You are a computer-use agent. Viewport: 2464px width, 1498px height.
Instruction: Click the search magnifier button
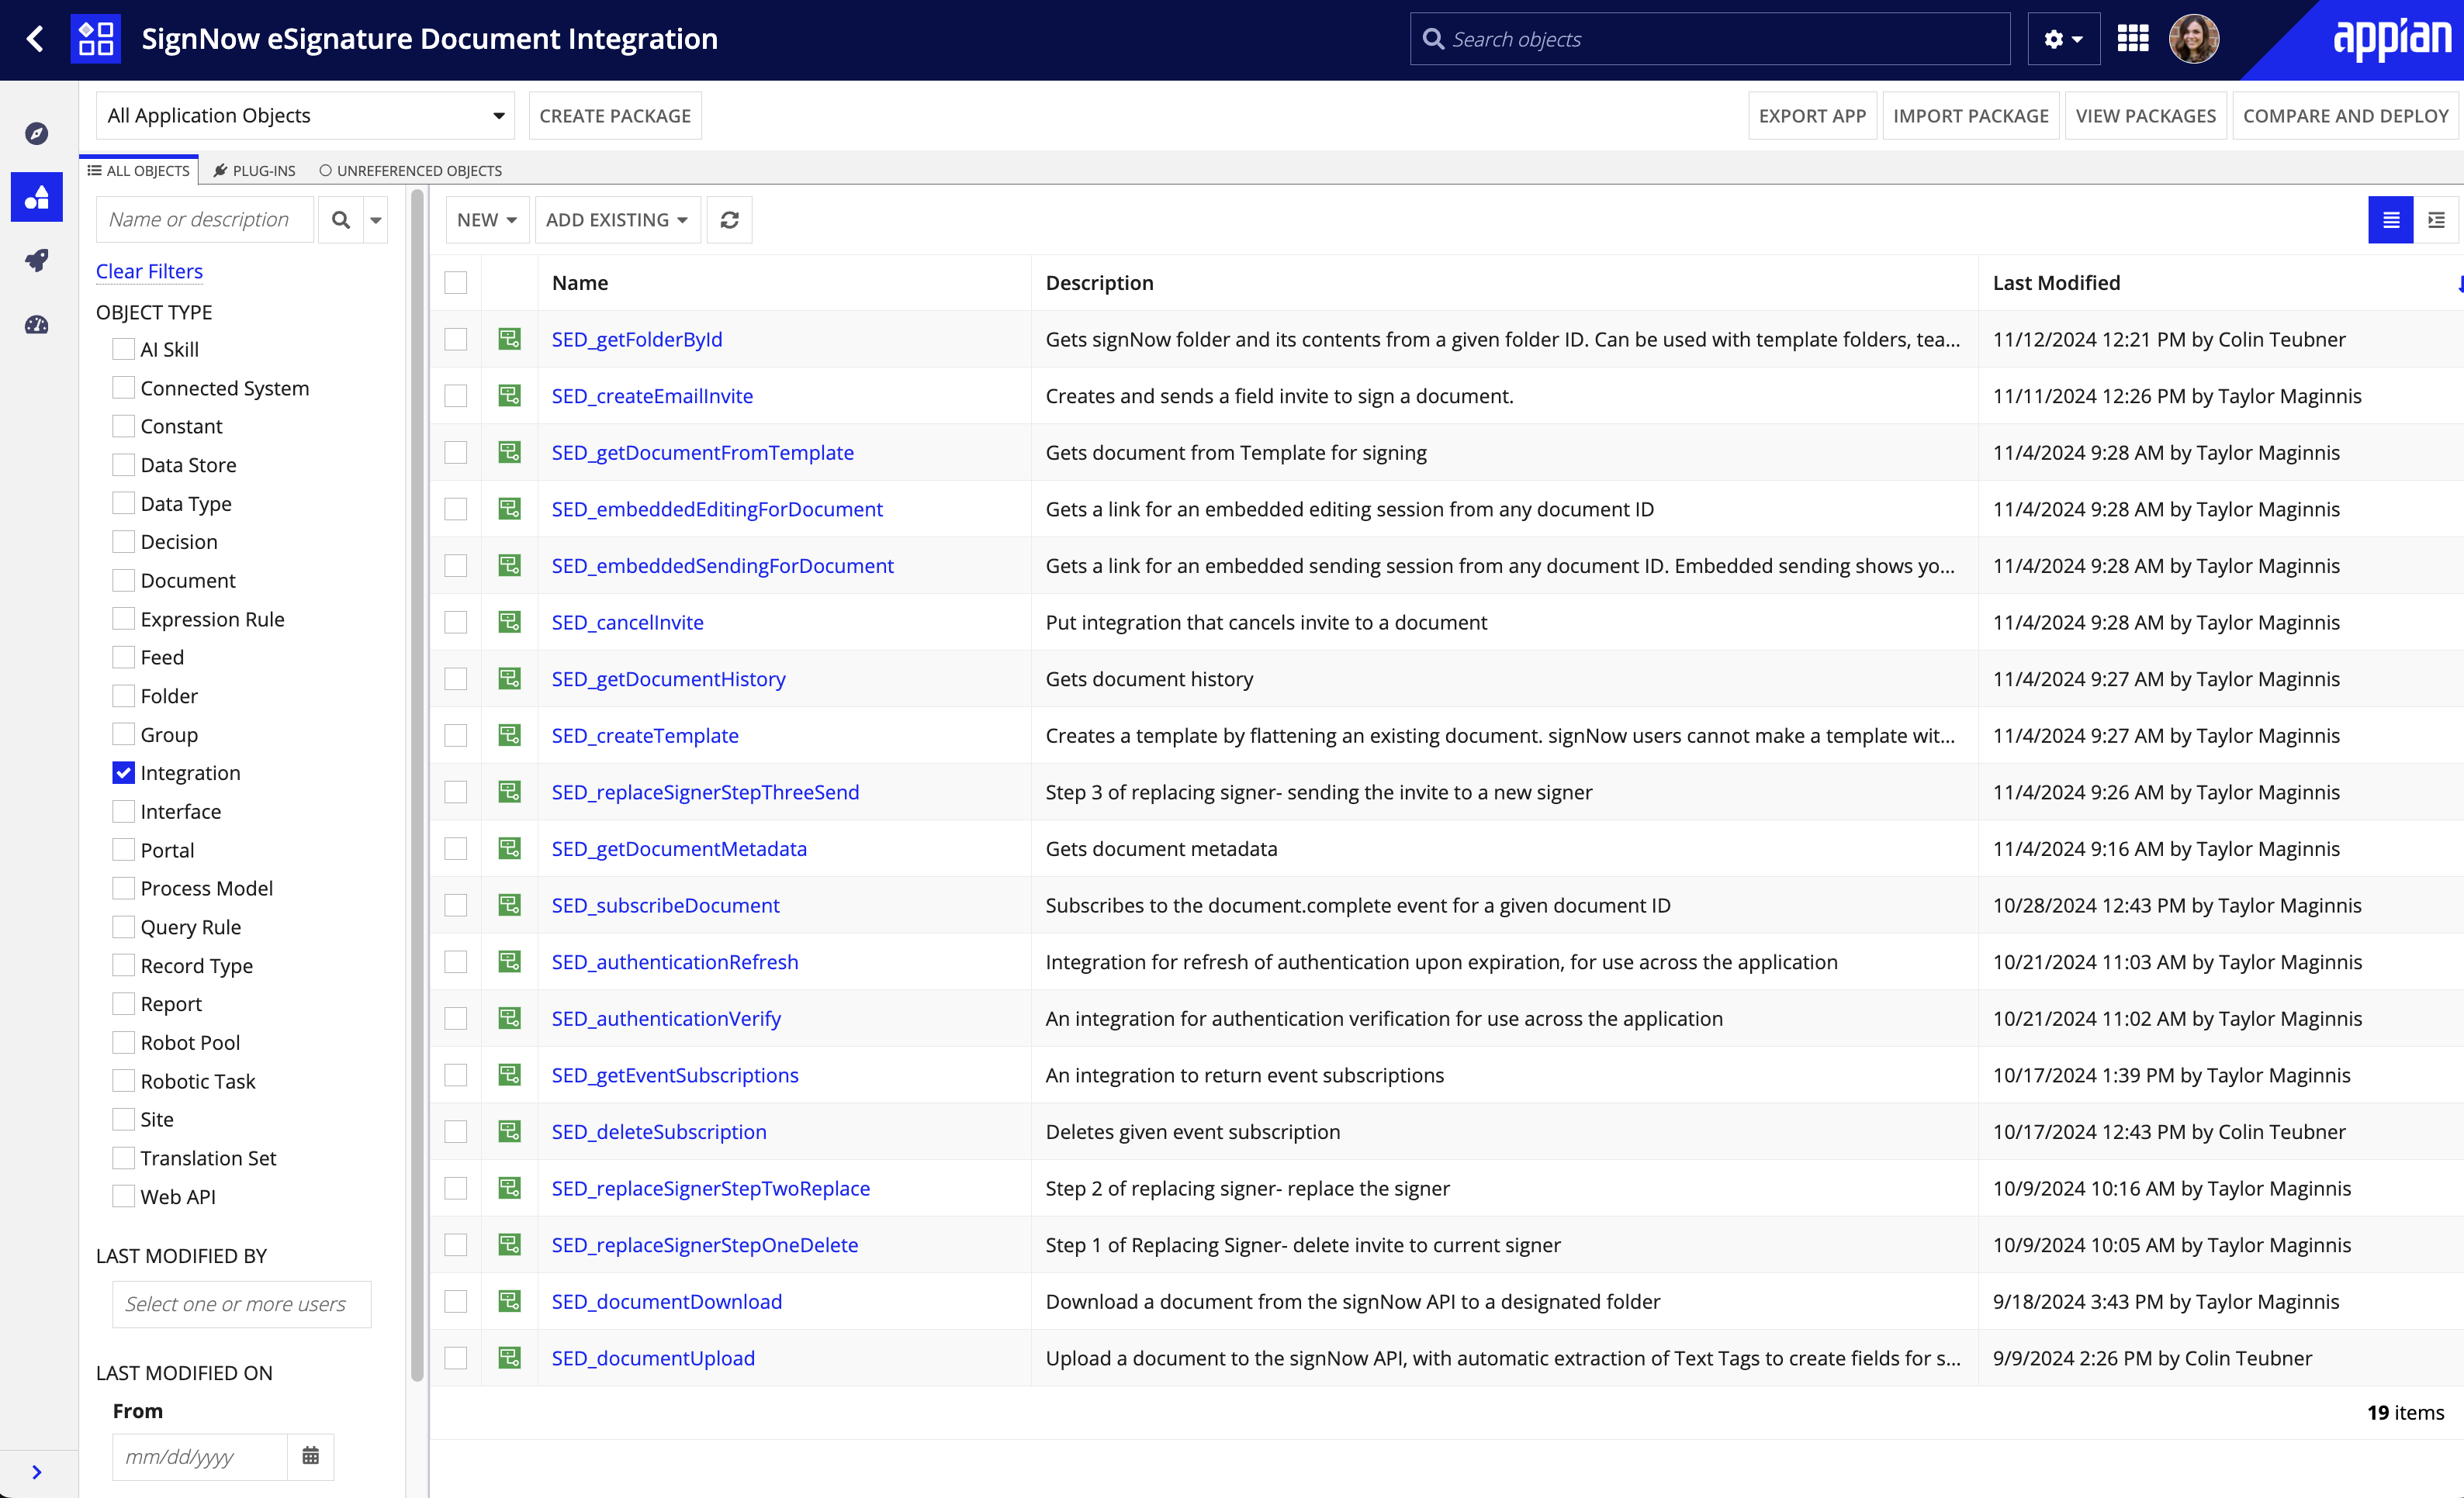[341, 220]
